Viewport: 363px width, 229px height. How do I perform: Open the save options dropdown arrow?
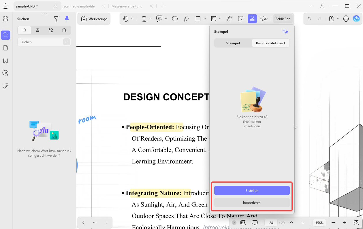tap(338, 19)
